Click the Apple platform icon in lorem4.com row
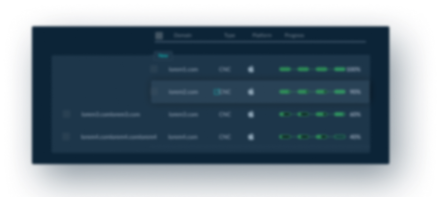The width and height of the screenshot is (440, 197). (x=251, y=136)
